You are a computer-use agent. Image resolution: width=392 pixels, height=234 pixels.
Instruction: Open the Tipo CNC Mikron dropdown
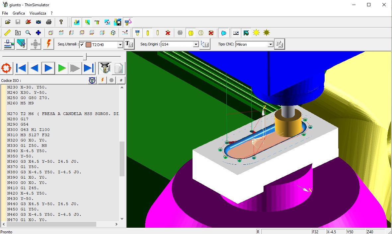click(271, 44)
